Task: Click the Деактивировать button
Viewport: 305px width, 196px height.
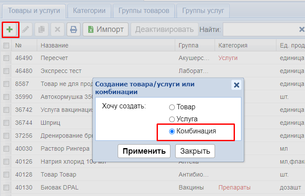Action: tap(164, 29)
